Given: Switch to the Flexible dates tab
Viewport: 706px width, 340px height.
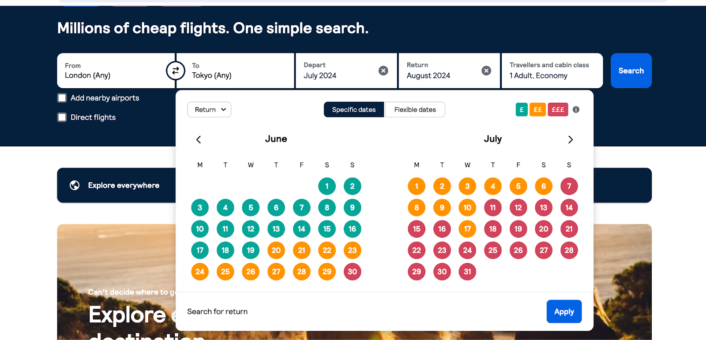Looking at the screenshot, I should (x=414, y=109).
